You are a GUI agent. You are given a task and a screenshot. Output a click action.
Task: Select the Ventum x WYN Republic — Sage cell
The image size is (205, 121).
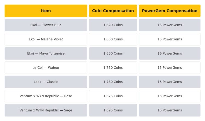click(46, 110)
